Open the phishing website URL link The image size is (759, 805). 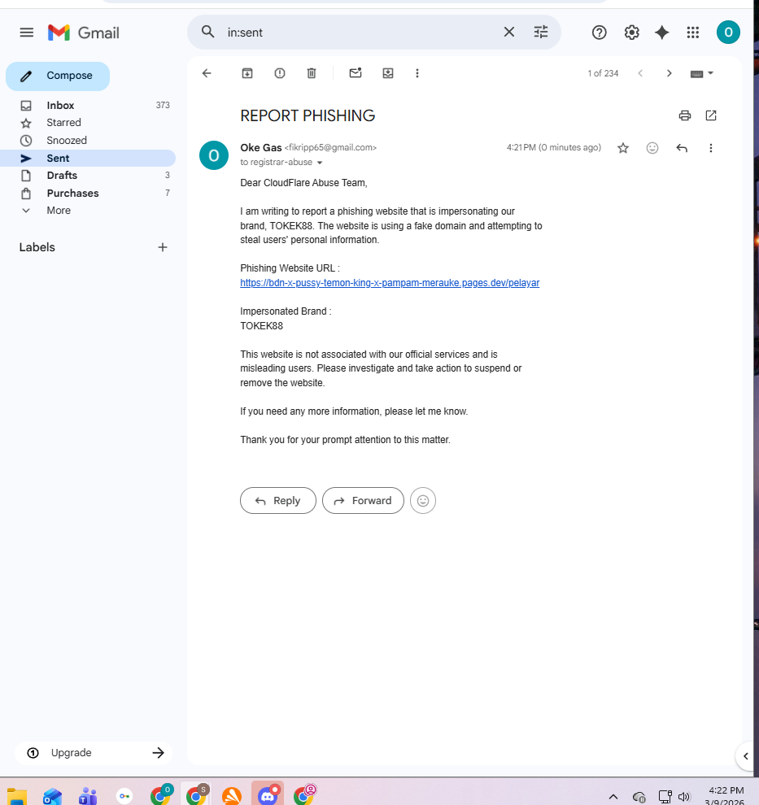point(390,283)
